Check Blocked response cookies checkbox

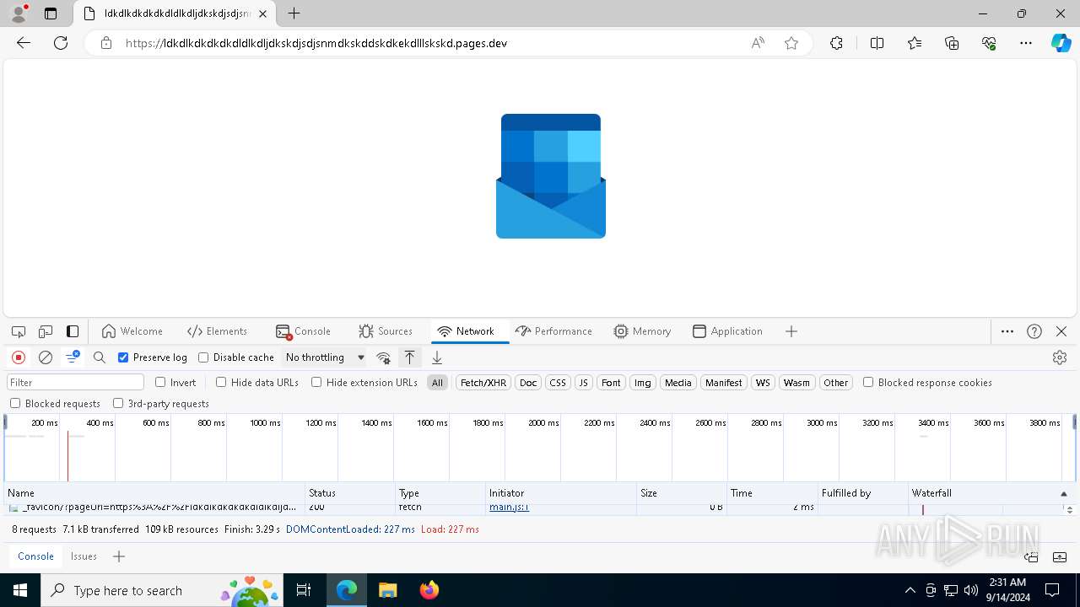(x=868, y=382)
